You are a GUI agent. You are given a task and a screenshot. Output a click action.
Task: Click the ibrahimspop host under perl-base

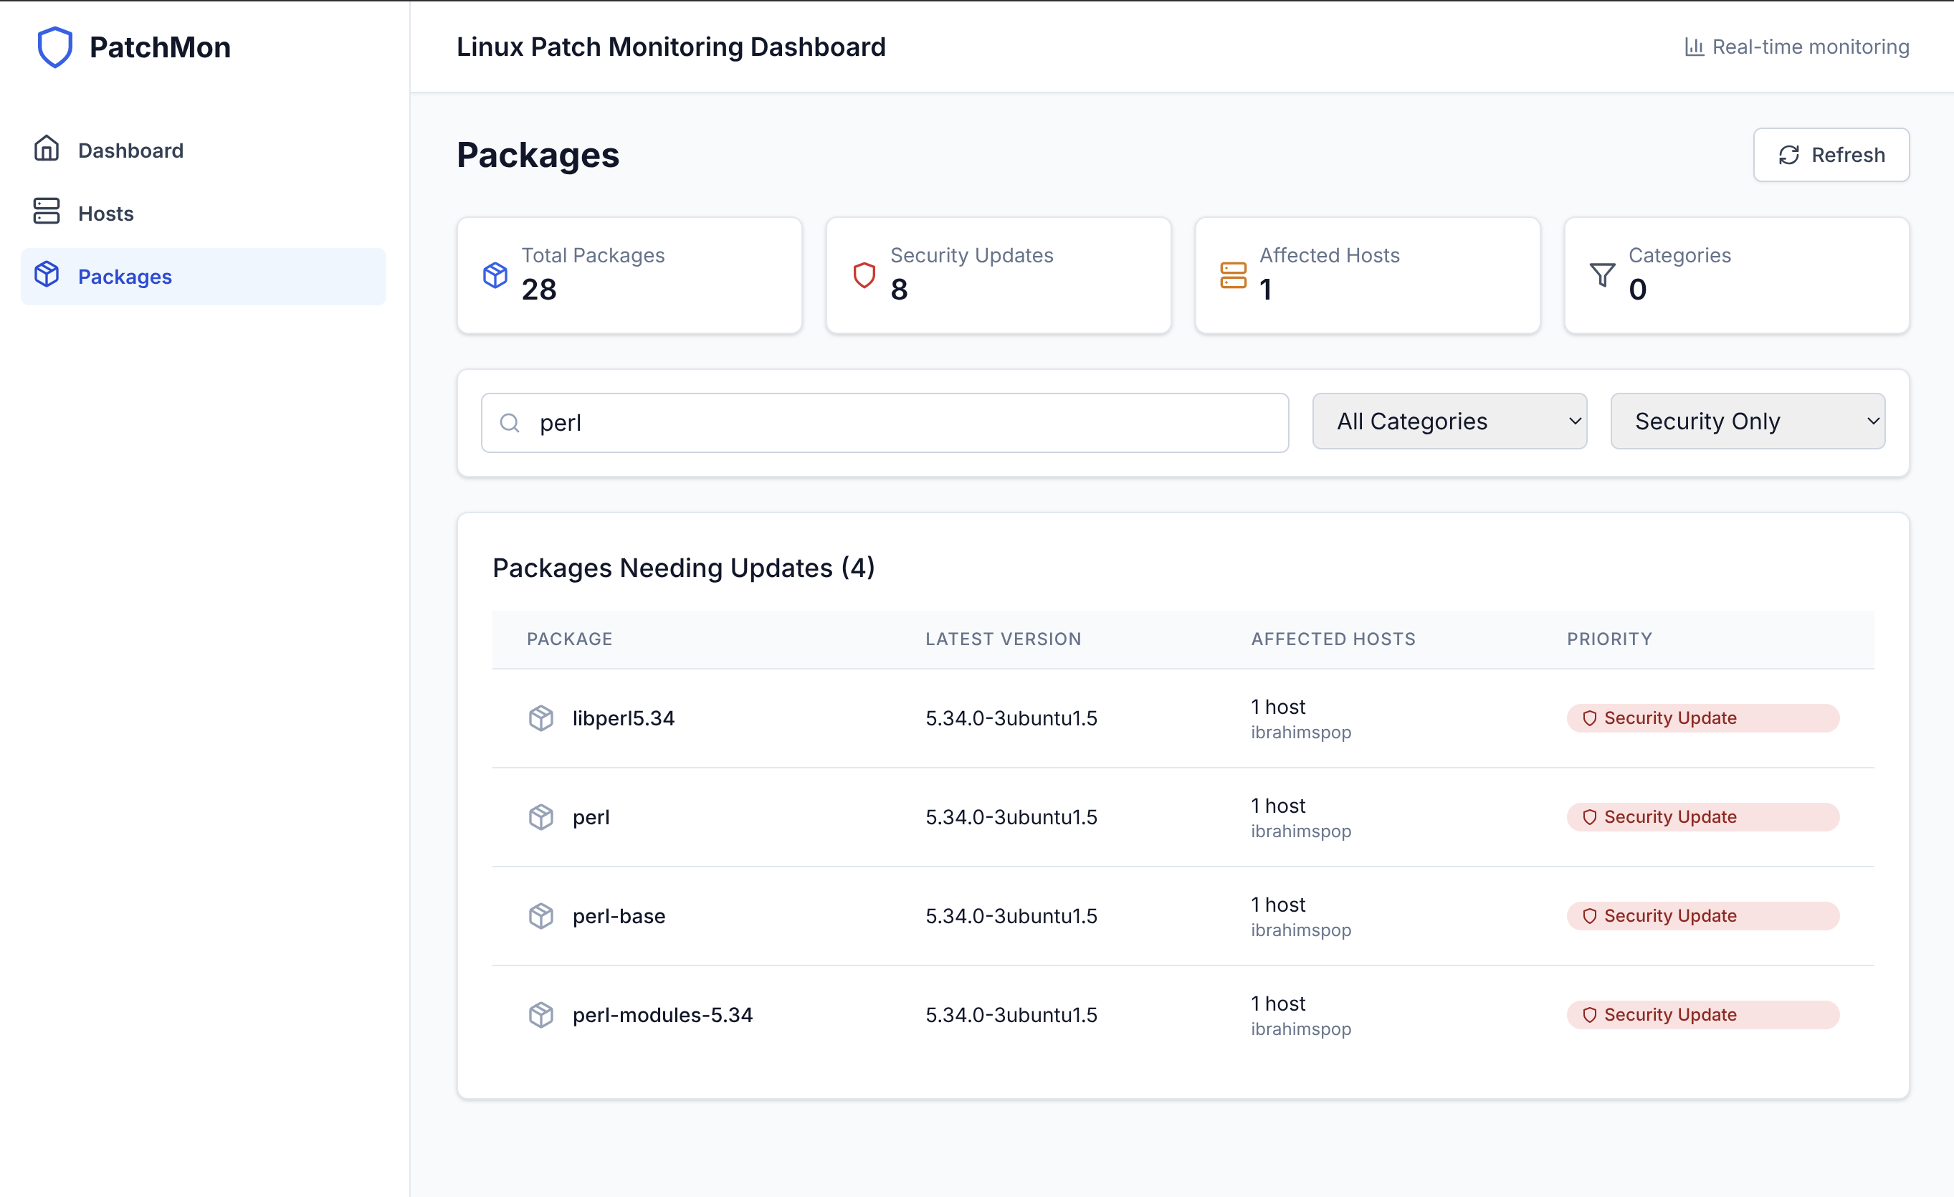coord(1300,930)
